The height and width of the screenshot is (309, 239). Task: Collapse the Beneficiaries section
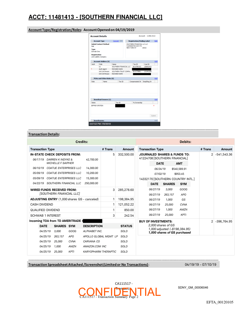coord(92,120)
